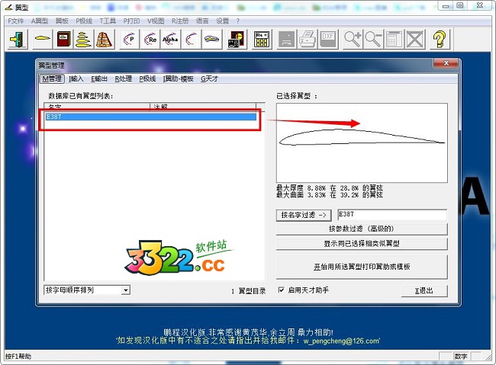Click the grayed save disk icon

pyautogui.click(x=287, y=39)
